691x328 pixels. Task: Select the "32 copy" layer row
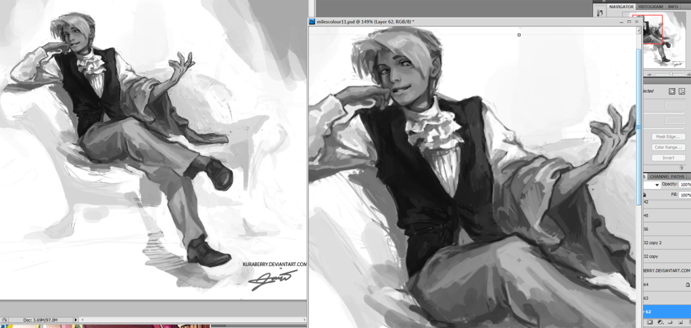(x=667, y=256)
